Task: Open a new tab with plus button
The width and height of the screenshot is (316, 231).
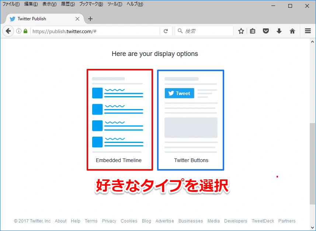Action: (x=90, y=19)
